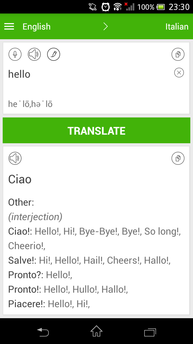Go to the Android home screen
This screenshot has width=193, height=344.
(96, 331)
